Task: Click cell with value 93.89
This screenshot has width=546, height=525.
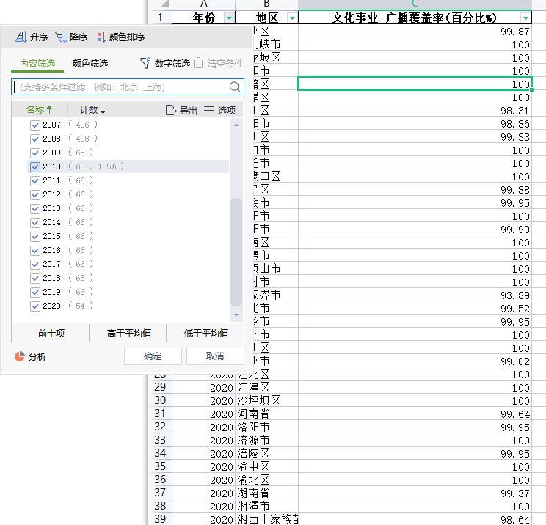Action: 415,295
